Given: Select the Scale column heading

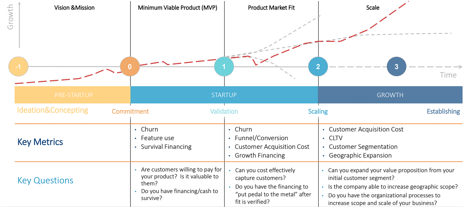Looking at the screenshot, I should click(372, 7).
